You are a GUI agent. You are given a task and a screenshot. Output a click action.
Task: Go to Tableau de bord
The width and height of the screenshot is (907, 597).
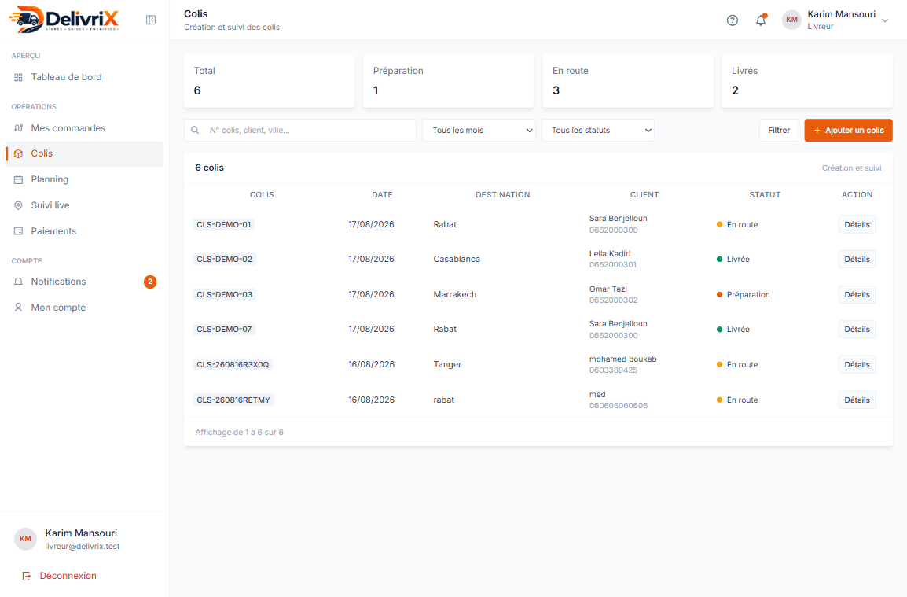point(84,77)
